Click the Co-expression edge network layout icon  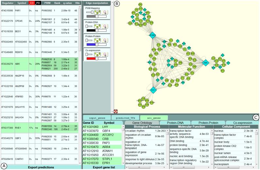coord(97,54)
